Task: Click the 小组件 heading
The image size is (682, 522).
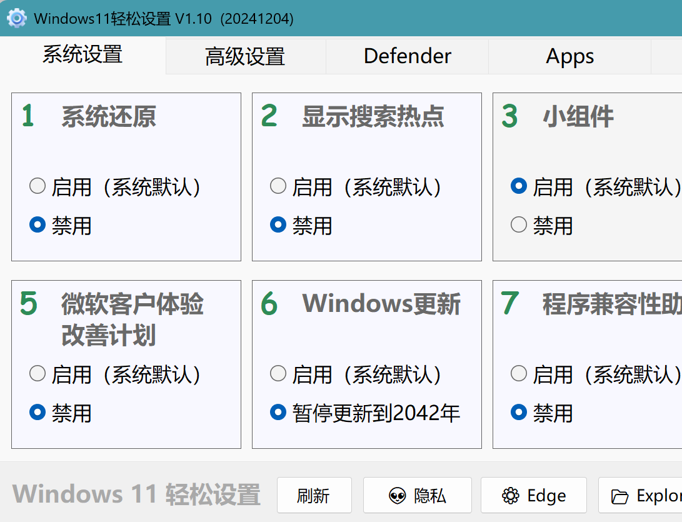Action: tap(578, 116)
